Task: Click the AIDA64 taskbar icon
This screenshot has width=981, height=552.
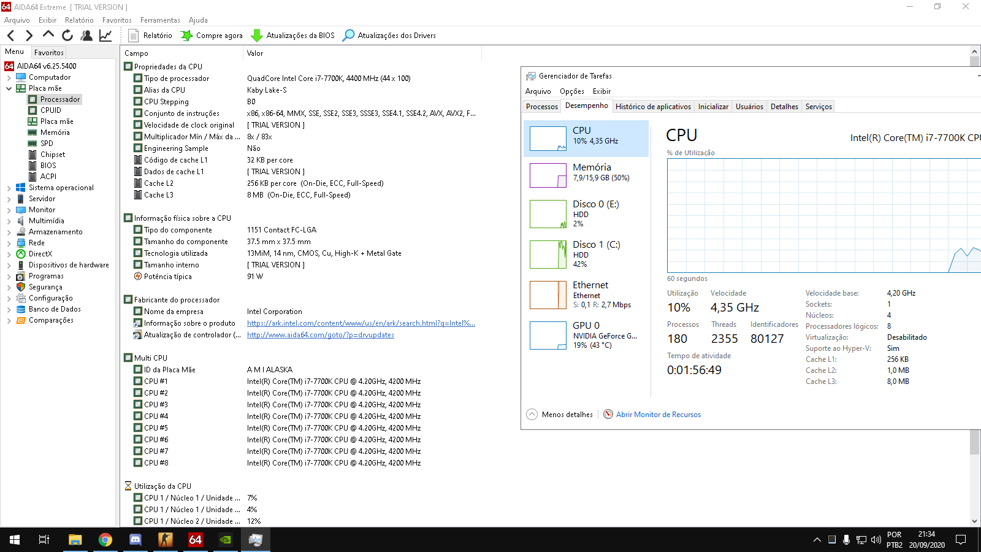Action: coord(196,540)
